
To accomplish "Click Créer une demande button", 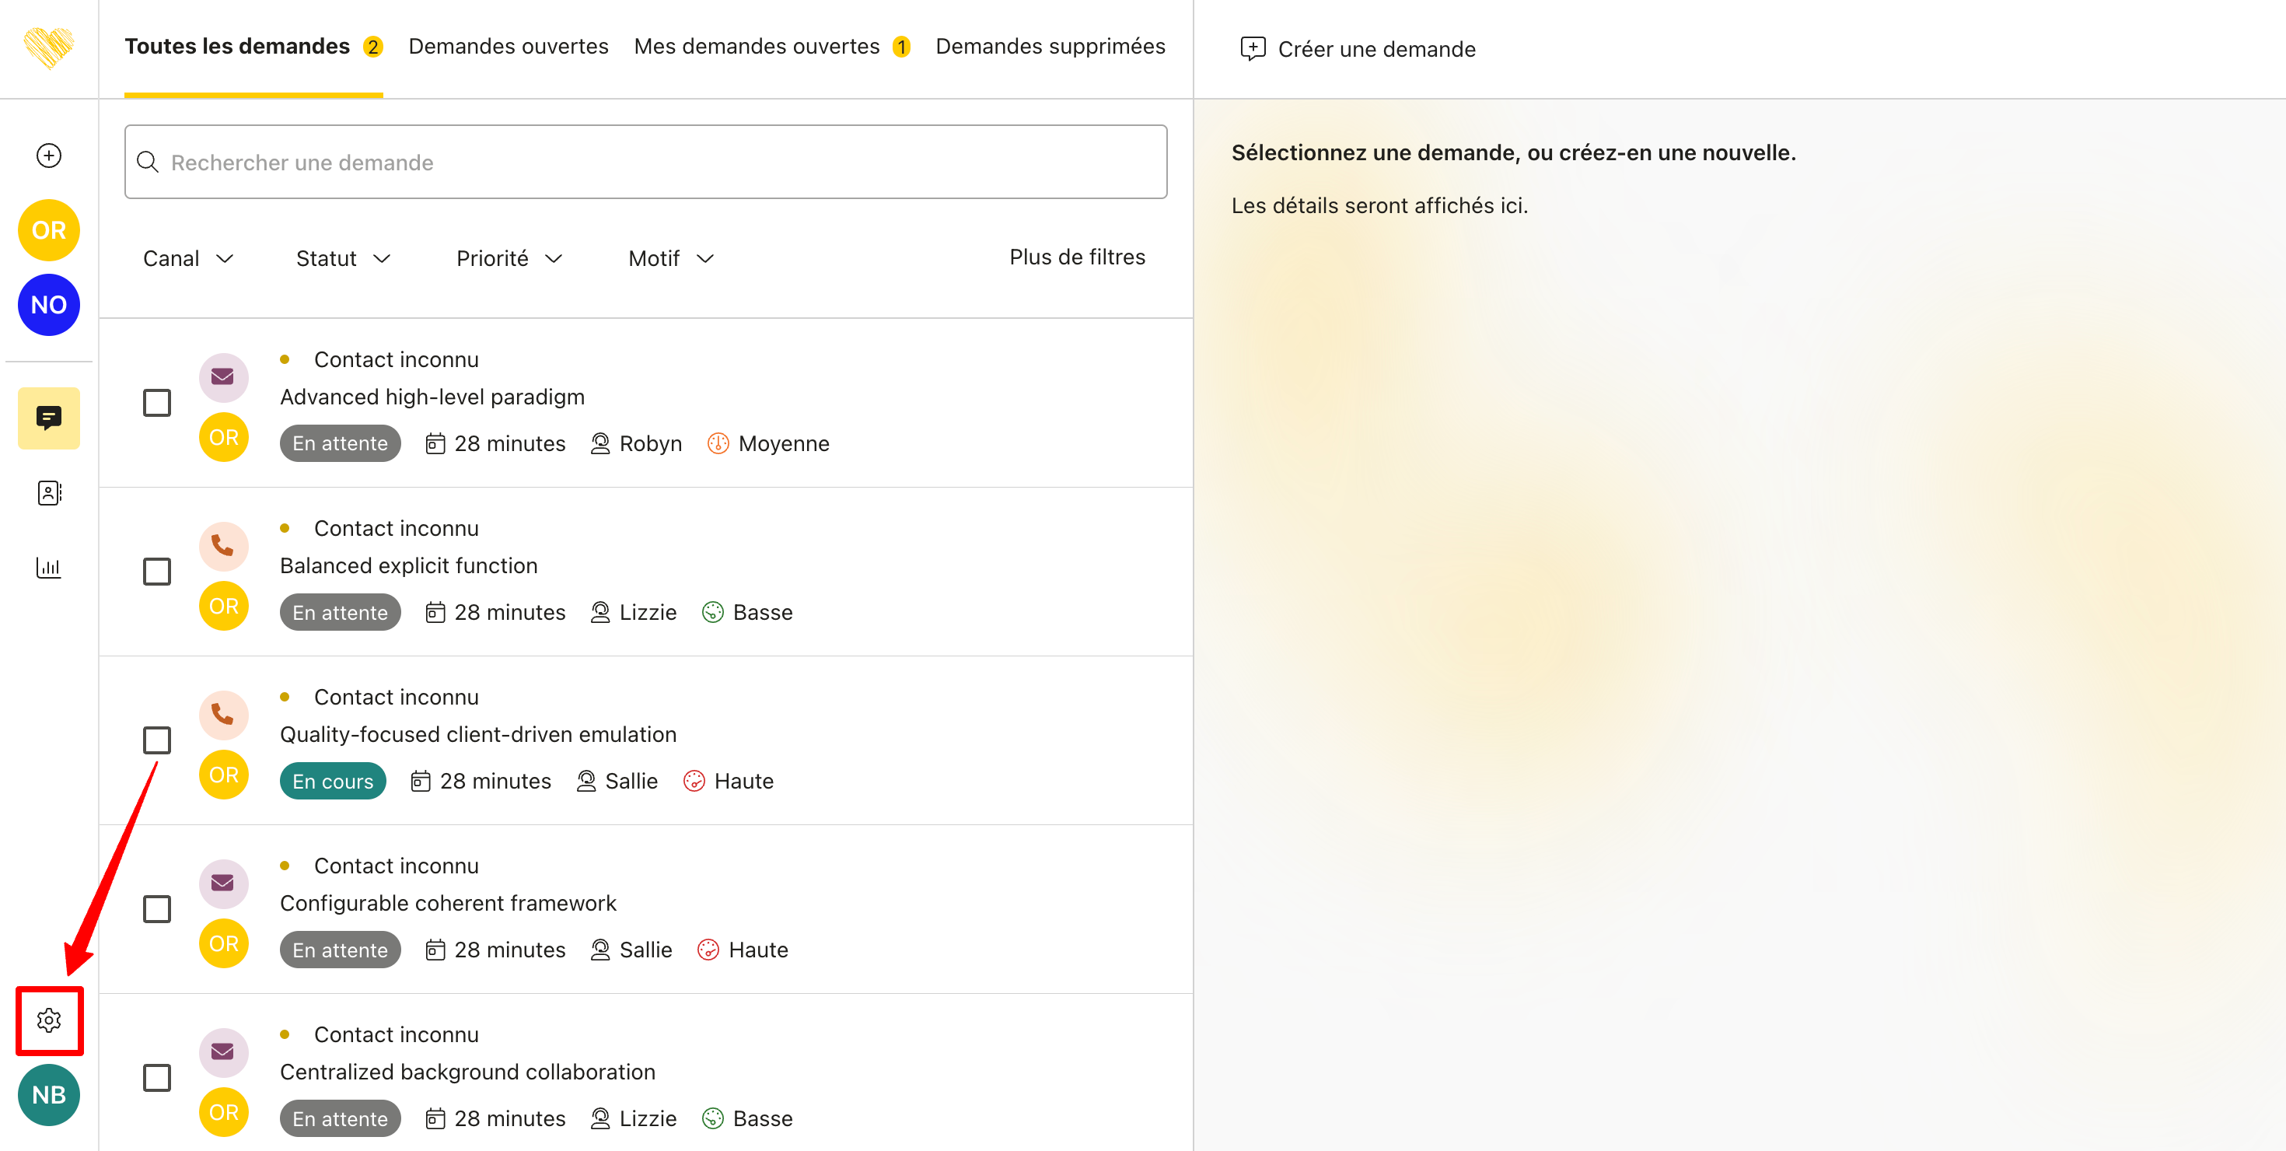I will (1357, 49).
